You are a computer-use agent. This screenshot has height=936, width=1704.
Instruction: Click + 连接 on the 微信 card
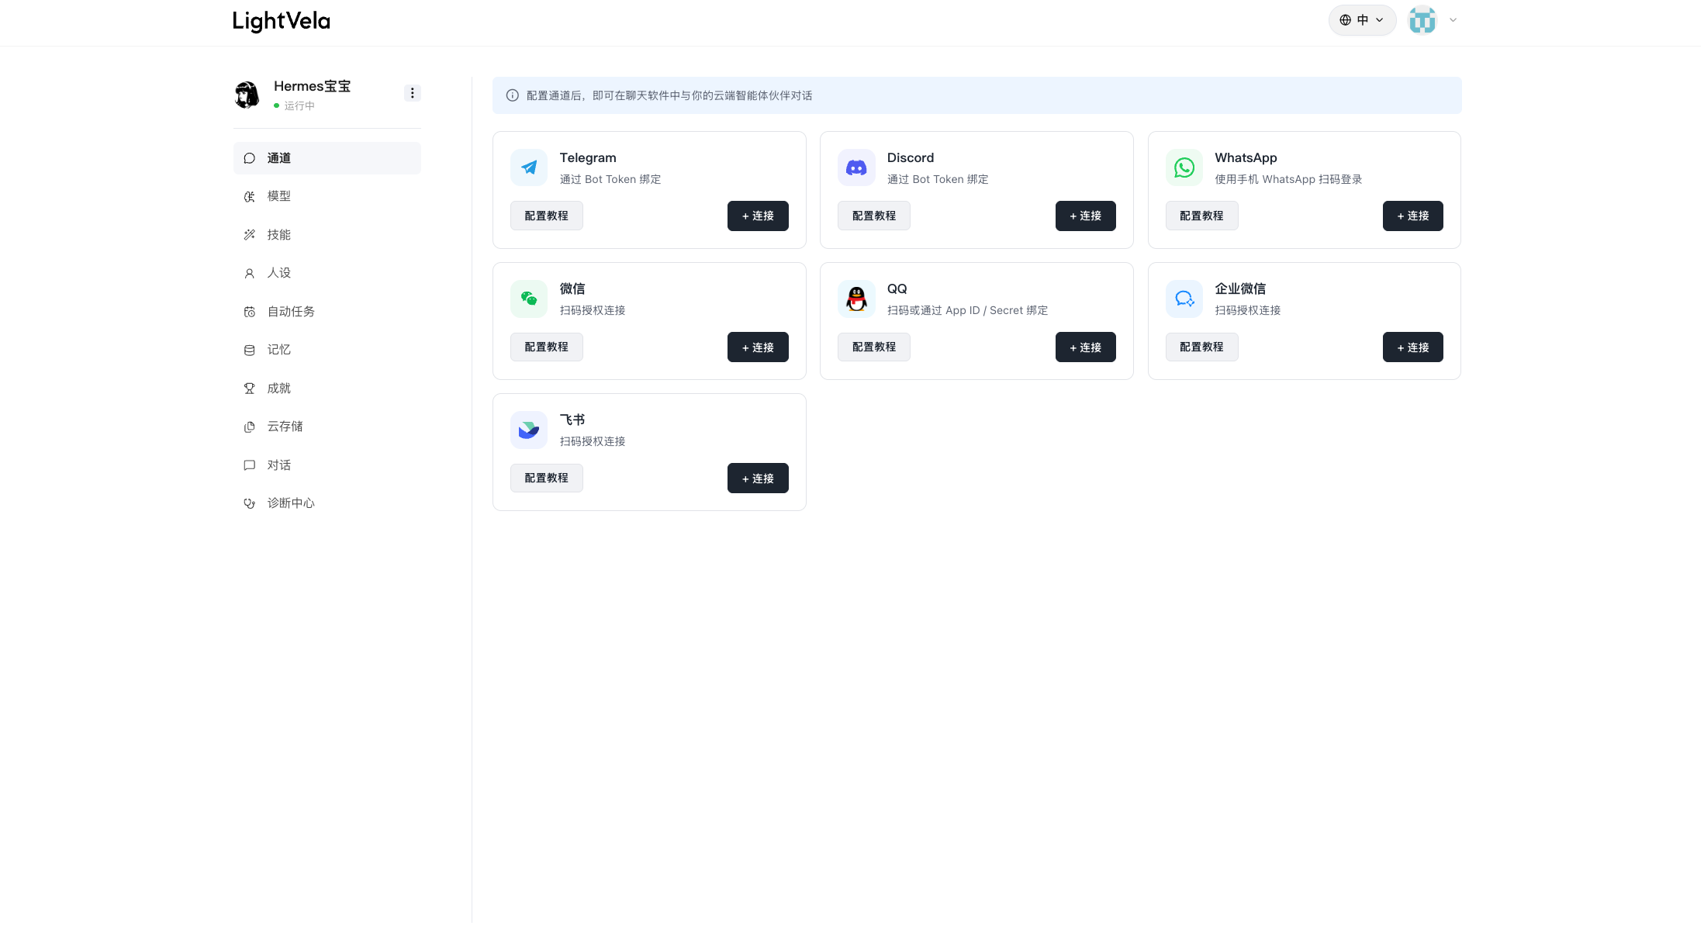[x=758, y=347]
